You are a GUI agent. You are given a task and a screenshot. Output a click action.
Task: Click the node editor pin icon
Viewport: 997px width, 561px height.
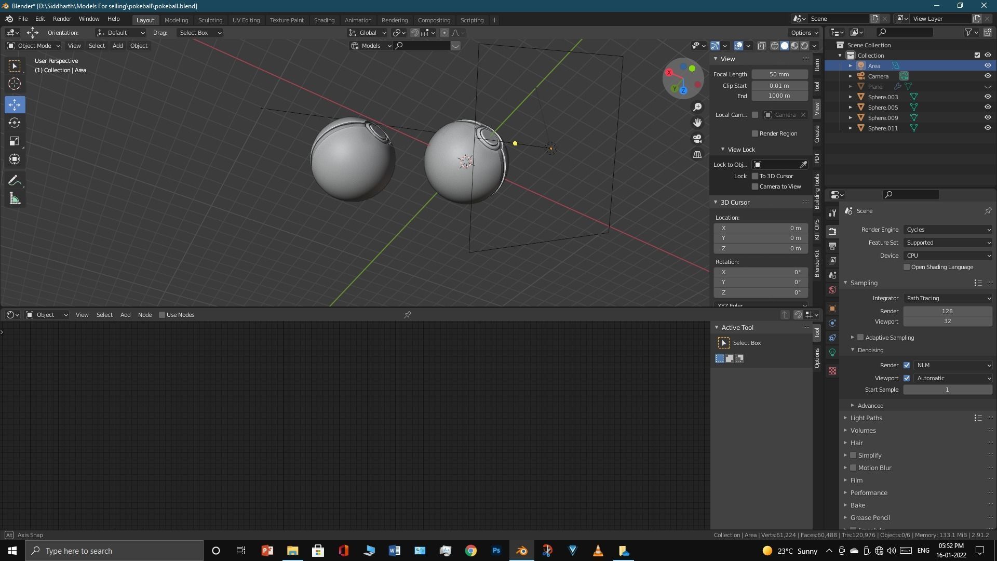(408, 315)
